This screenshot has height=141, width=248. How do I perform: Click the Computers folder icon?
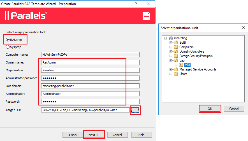tap(176, 47)
